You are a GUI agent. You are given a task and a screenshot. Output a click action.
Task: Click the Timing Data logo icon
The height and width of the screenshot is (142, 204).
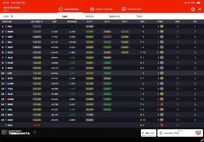click(4, 132)
